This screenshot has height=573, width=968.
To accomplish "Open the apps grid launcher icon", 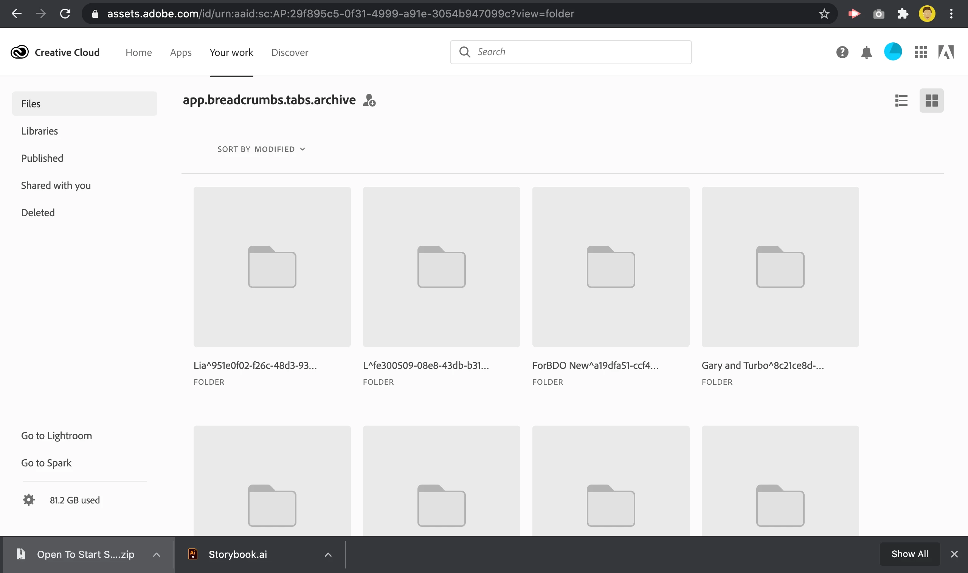I will pos(921,52).
